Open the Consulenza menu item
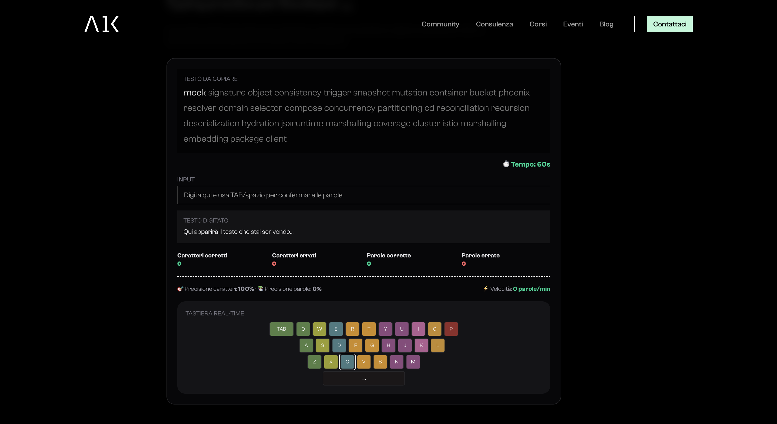The image size is (777, 424). tap(494, 24)
